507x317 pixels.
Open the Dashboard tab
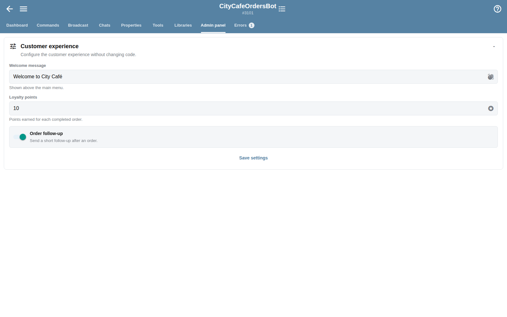coord(17,25)
